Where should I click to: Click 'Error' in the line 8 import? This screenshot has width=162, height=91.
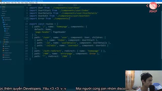point(41,18)
